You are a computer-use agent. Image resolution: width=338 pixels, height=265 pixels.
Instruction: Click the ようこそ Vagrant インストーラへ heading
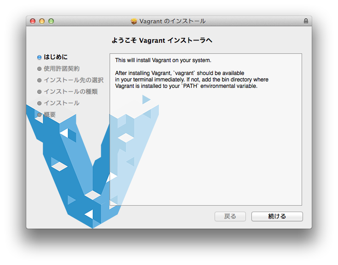point(162,40)
